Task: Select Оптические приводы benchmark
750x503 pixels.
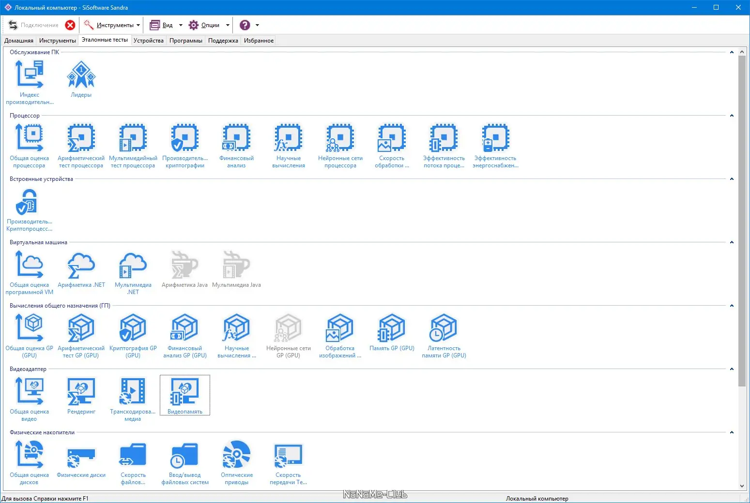Action: [237, 462]
